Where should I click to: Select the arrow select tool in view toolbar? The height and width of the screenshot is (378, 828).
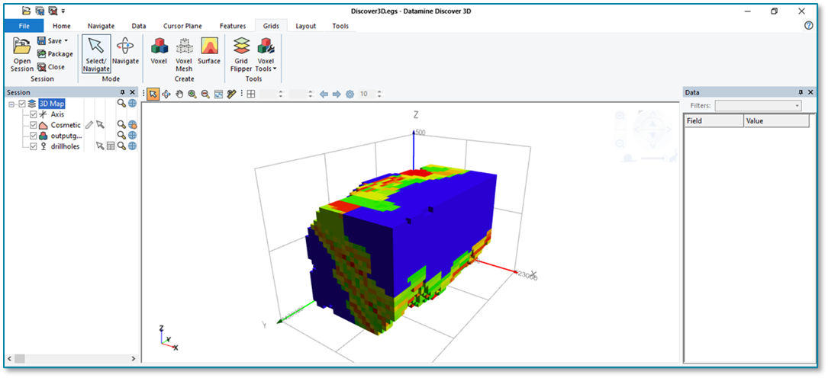(153, 94)
